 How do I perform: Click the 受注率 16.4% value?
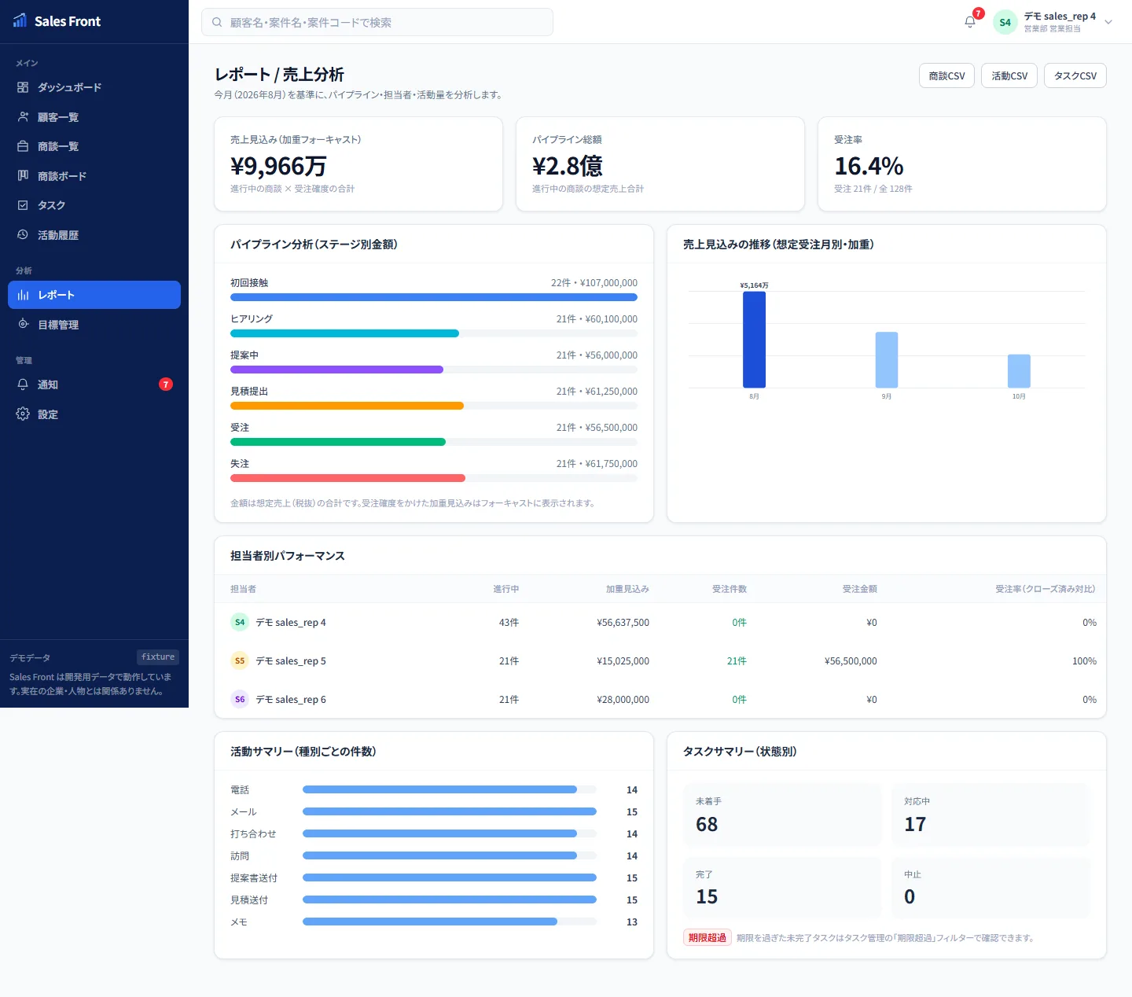(x=869, y=166)
